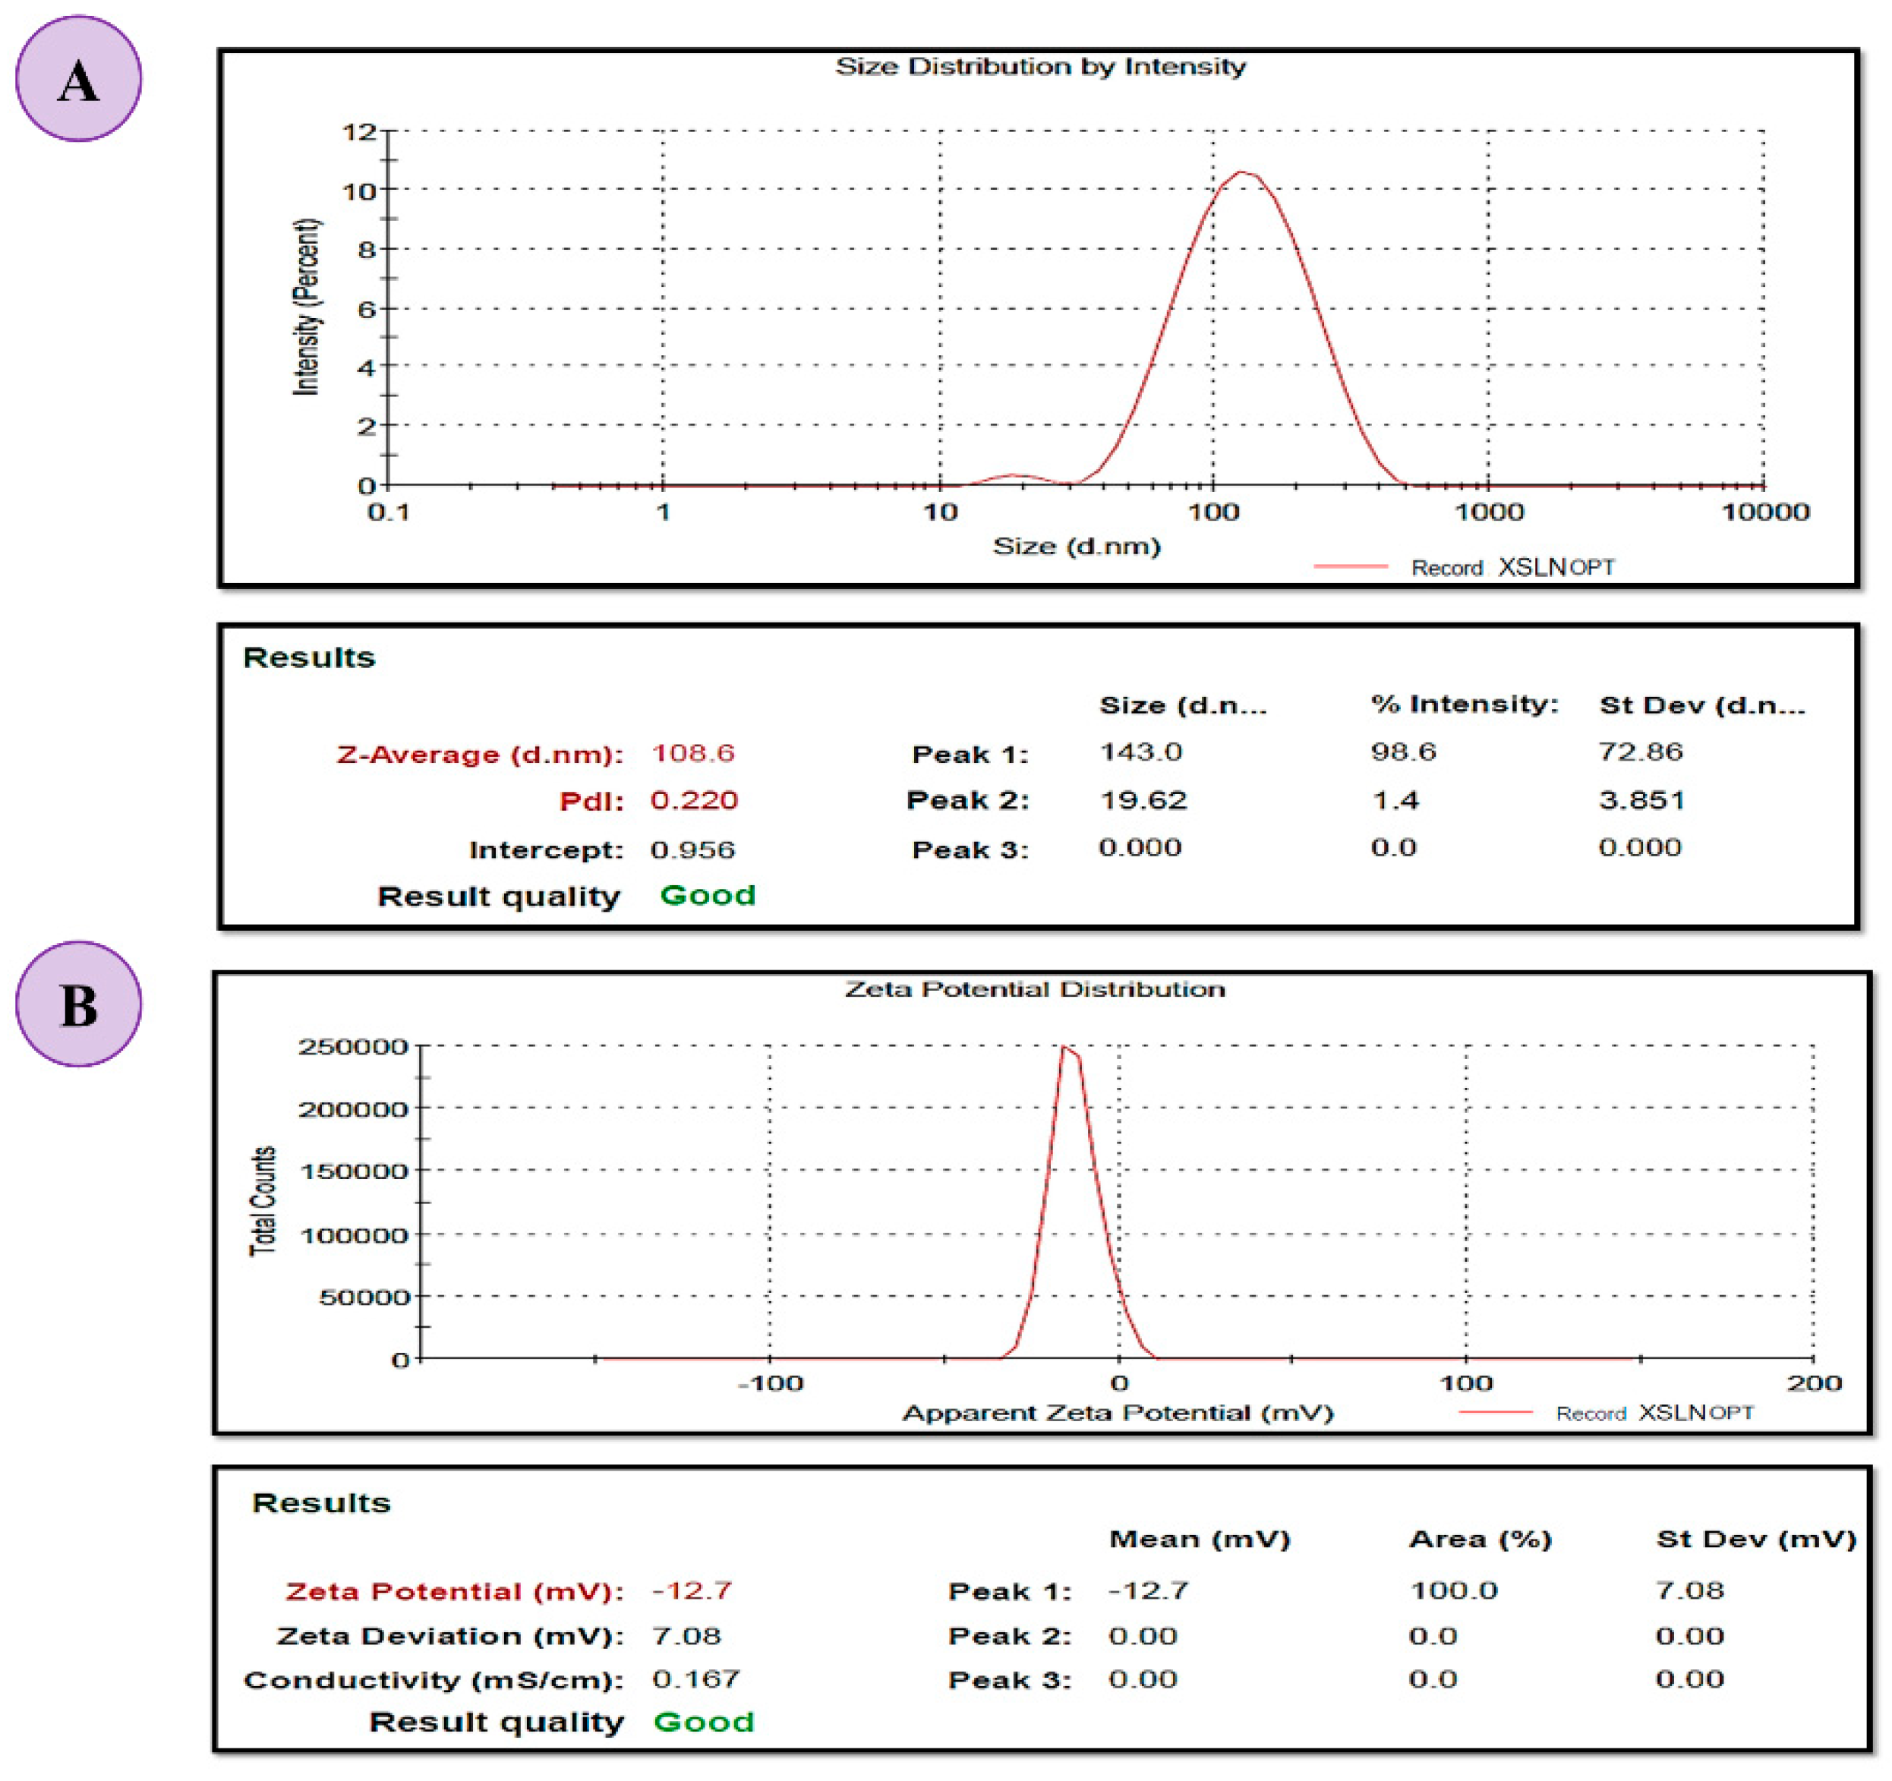
Task: Click the red legend line in zeta chart
Action: 1495,1413
